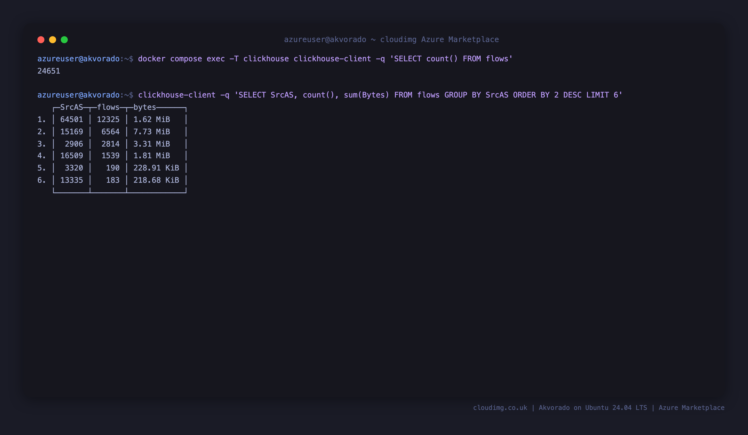
Task: Select the bytes value 1.62 MiB
Action: pos(152,119)
